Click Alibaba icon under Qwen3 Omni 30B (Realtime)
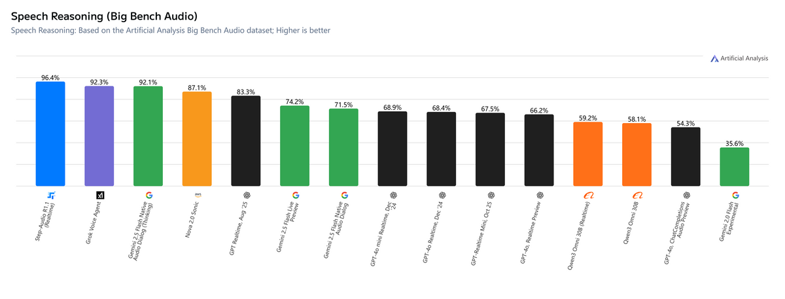The width and height of the screenshot is (785, 299). click(588, 195)
